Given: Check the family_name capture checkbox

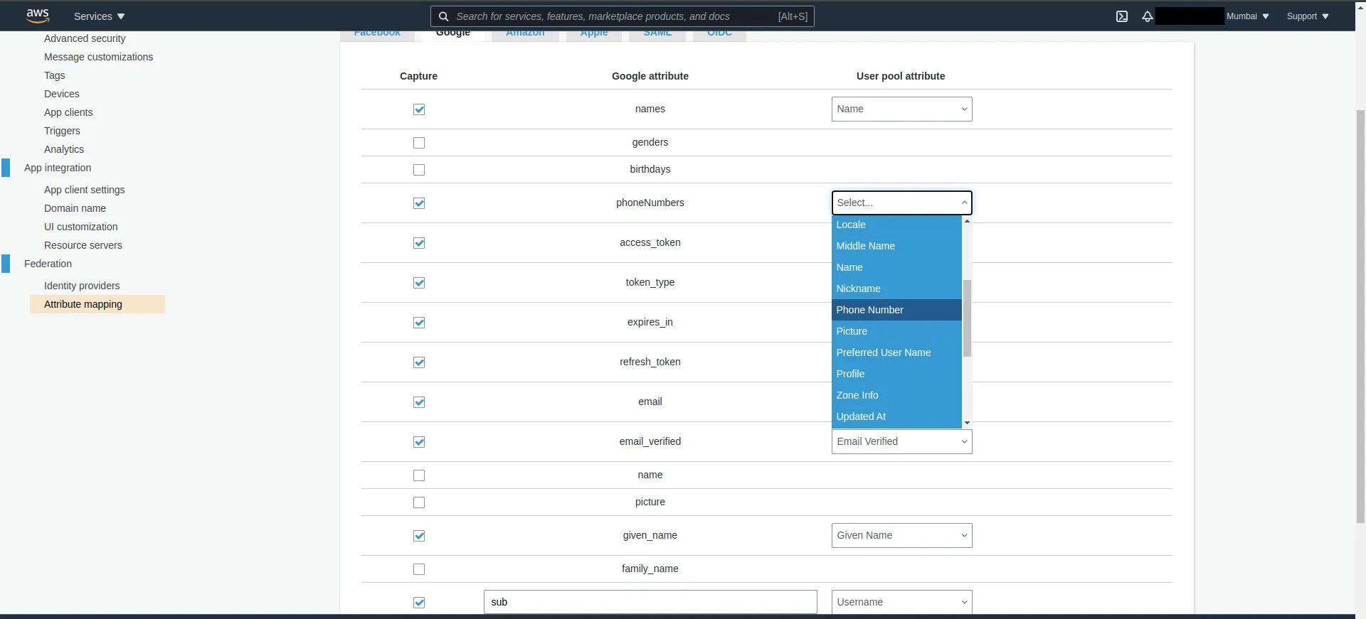Looking at the screenshot, I should [x=419, y=569].
